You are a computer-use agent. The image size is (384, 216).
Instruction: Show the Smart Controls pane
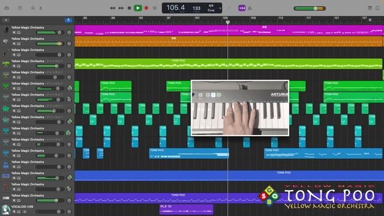pos(33,8)
